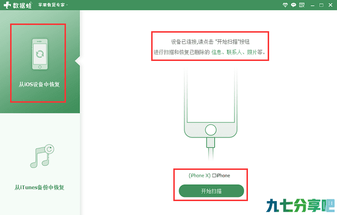
Task: Click the iPhone screen outline illustration
Action: pyautogui.click(x=211, y=94)
